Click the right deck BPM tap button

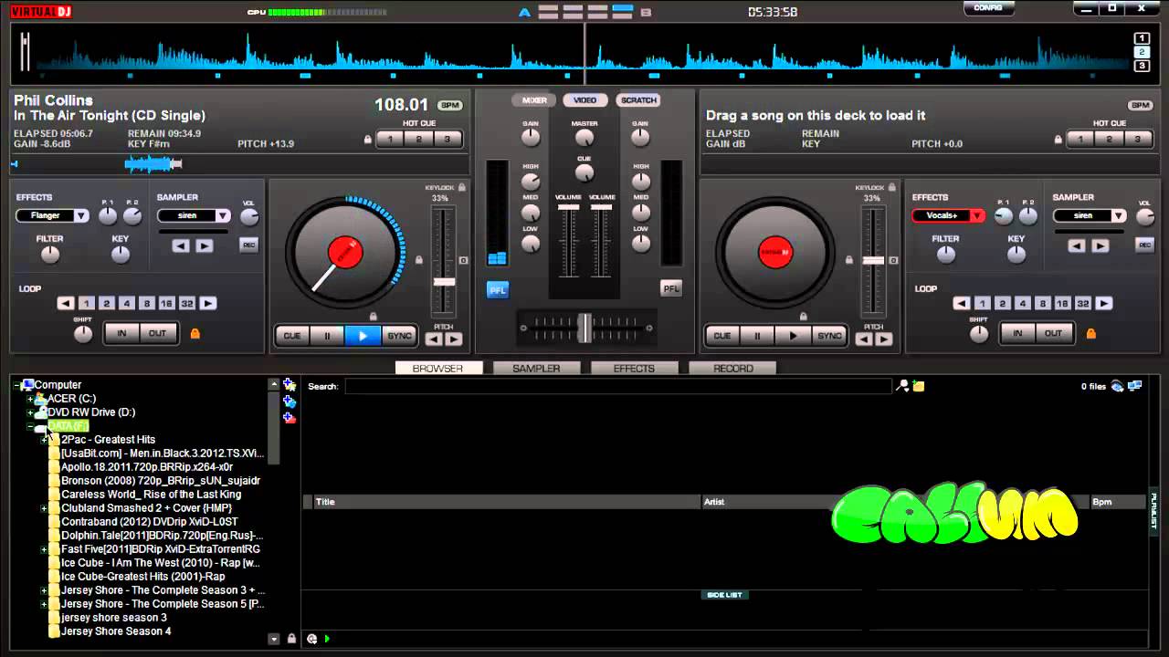point(1140,106)
